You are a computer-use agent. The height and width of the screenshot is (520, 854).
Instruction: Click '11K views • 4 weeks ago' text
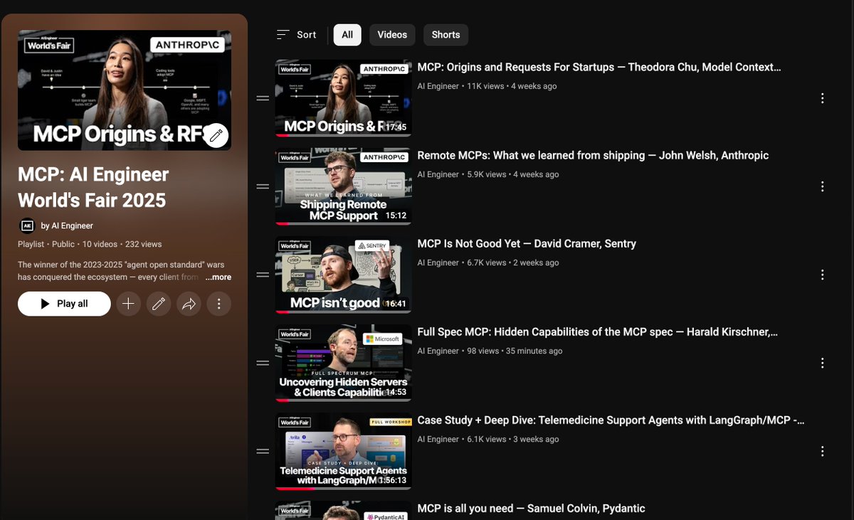click(512, 86)
